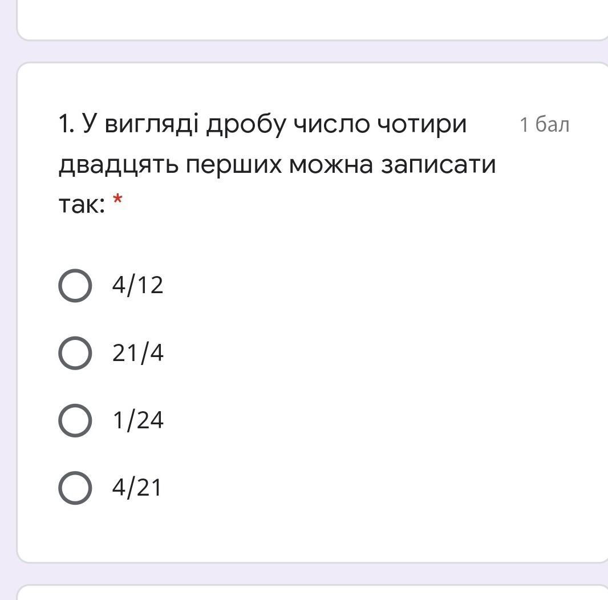Tap the "1/24" answer label text
The height and width of the screenshot is (600, 608).
137,420
